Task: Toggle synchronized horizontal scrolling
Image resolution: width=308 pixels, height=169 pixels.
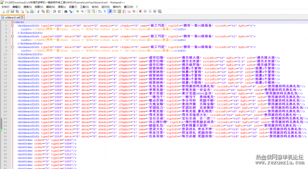Action: point(93,11)
